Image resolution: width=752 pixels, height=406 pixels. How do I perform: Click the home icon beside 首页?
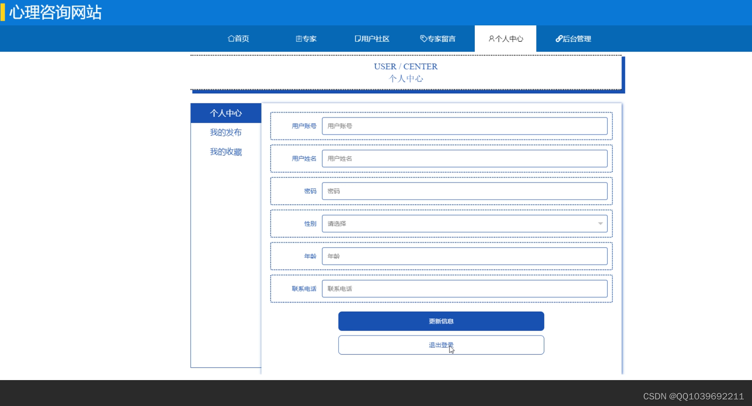(231, 39)
